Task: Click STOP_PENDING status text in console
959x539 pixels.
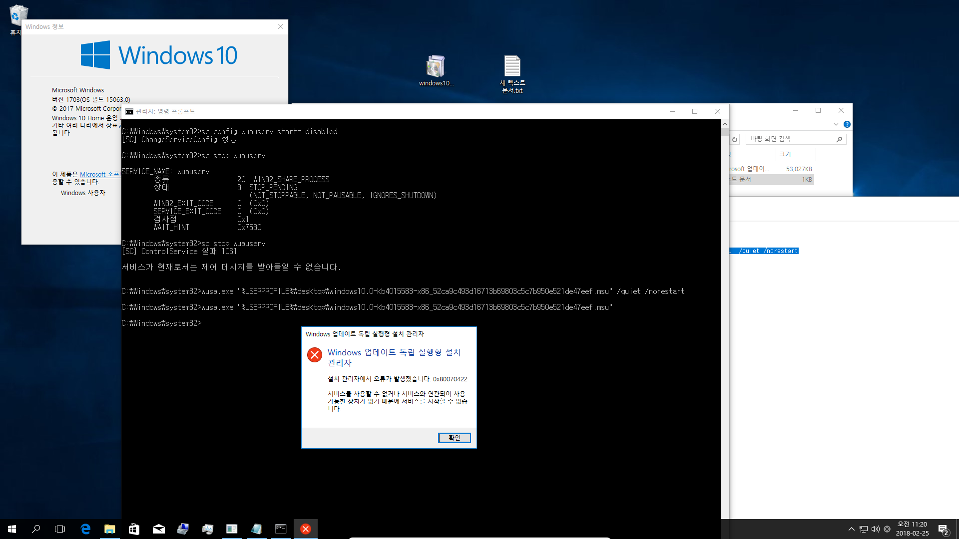Action: click(273, 188)
